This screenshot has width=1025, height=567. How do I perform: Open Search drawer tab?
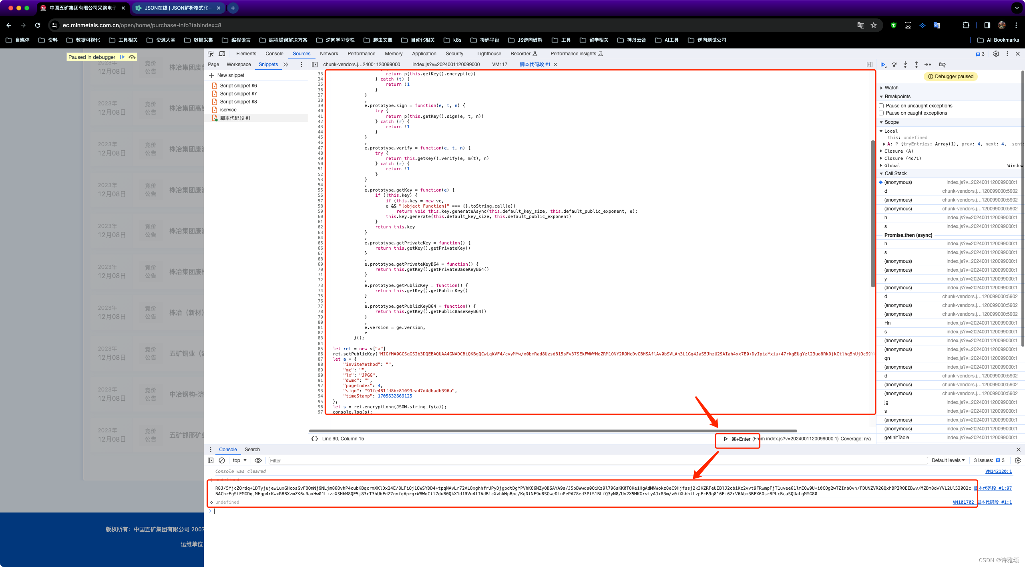pos(252,450)
